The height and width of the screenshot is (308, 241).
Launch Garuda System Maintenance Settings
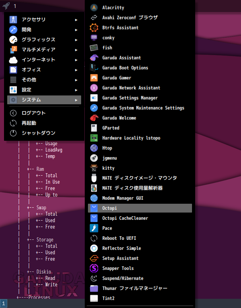pos(140,108)
